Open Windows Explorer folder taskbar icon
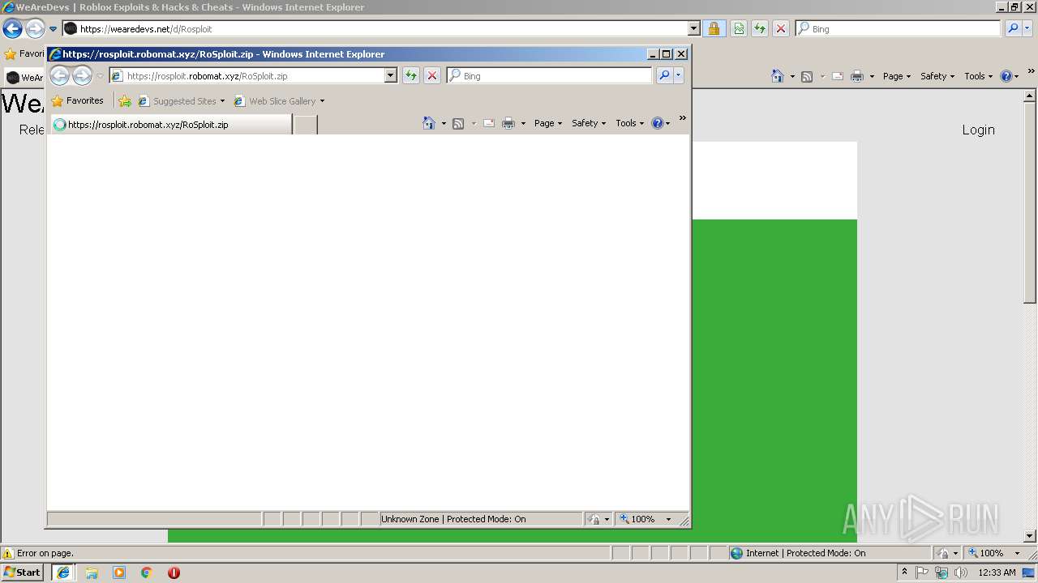This screenshot has width=1038, height=583. 92,572
